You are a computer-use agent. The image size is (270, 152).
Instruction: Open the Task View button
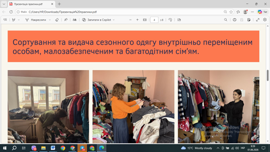click(24, 148)
